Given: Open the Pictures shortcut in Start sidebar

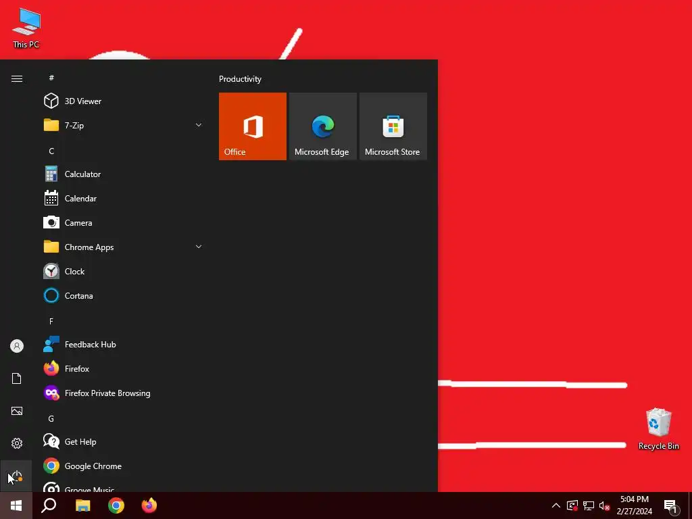Looking at the screenshot, I should coord(17,412).
